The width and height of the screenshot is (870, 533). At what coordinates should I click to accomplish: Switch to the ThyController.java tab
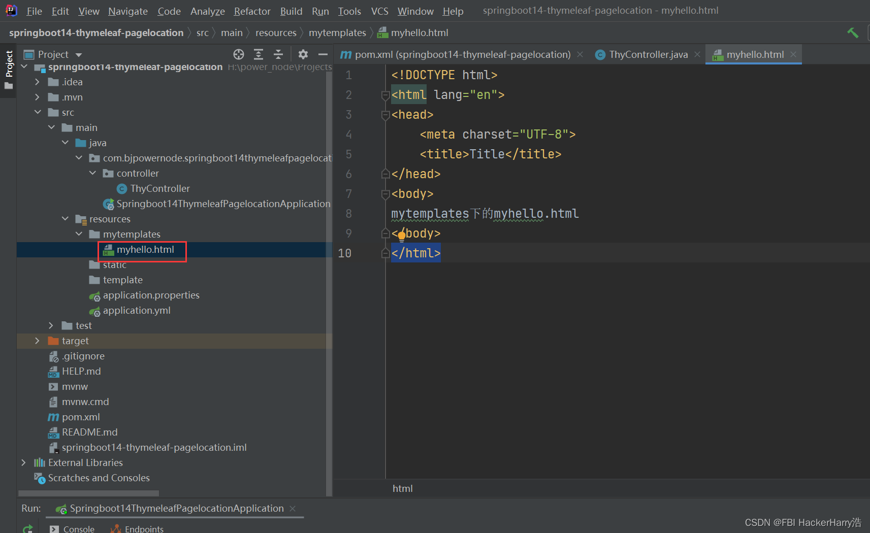(x=649, y=54)
